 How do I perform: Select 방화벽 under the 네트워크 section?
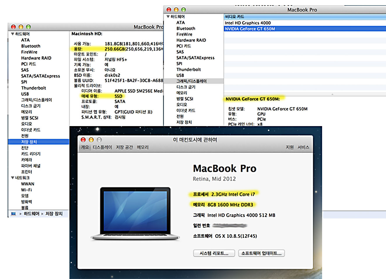(27, 202)
